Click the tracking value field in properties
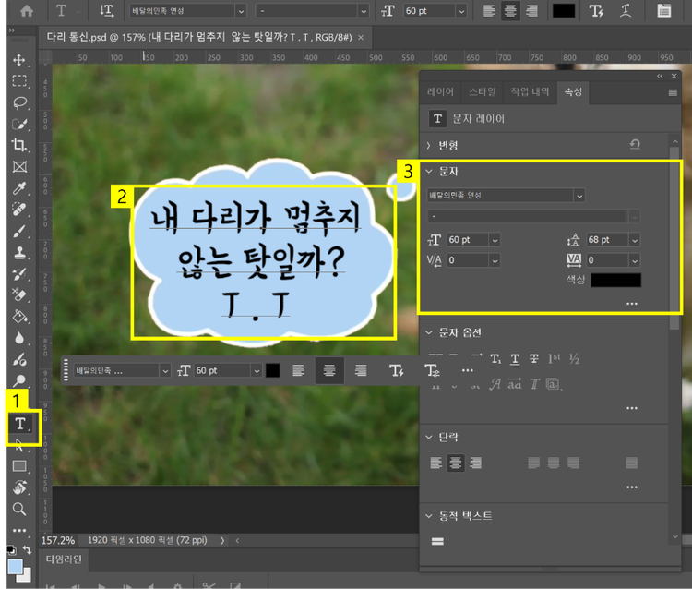Image resolution: width=692 pixels, height=589 pixels. 607,260
